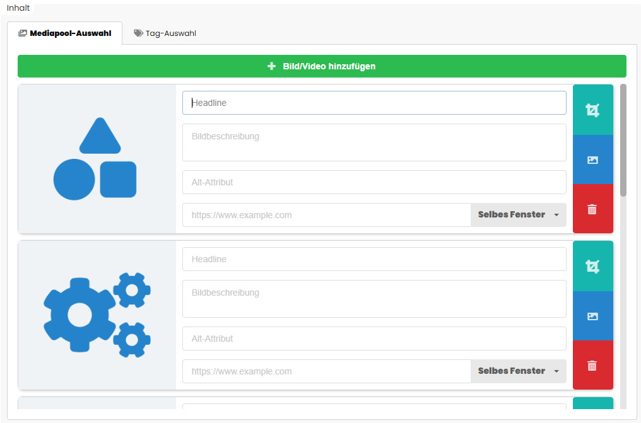Click the vertical scrollbar thumb of the list
The width and height of the screenshot is (641, 423).
(623, 140)
